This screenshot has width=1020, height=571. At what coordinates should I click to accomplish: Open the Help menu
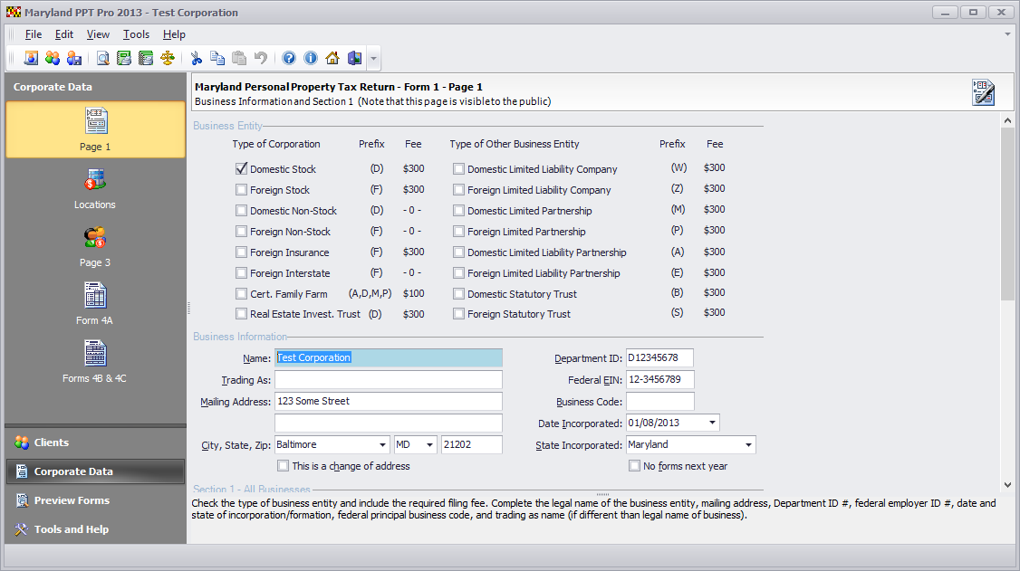point(174,34)
